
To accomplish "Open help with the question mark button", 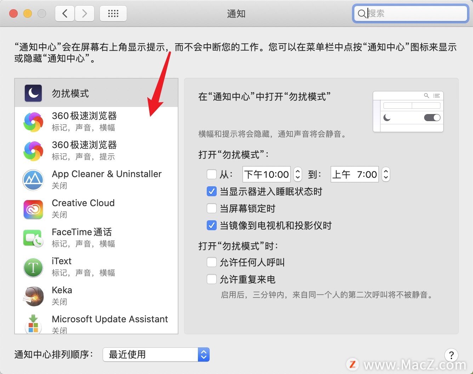I will 451,355.
